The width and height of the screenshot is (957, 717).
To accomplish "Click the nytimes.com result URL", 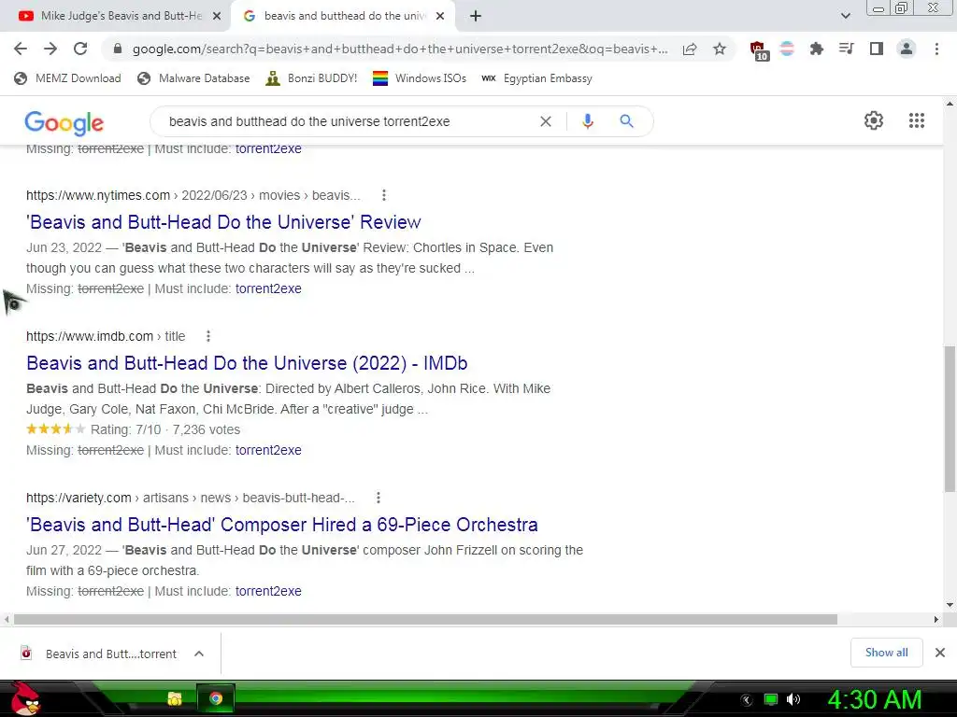I will pyautogui.click(x=193, y=195).
